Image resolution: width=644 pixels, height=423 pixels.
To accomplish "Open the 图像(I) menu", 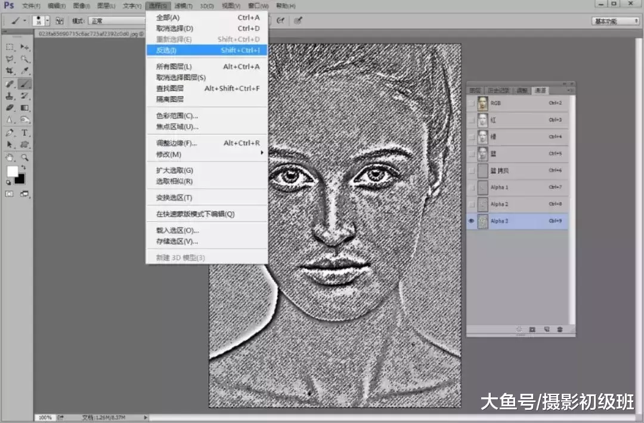I will point(81,6).
